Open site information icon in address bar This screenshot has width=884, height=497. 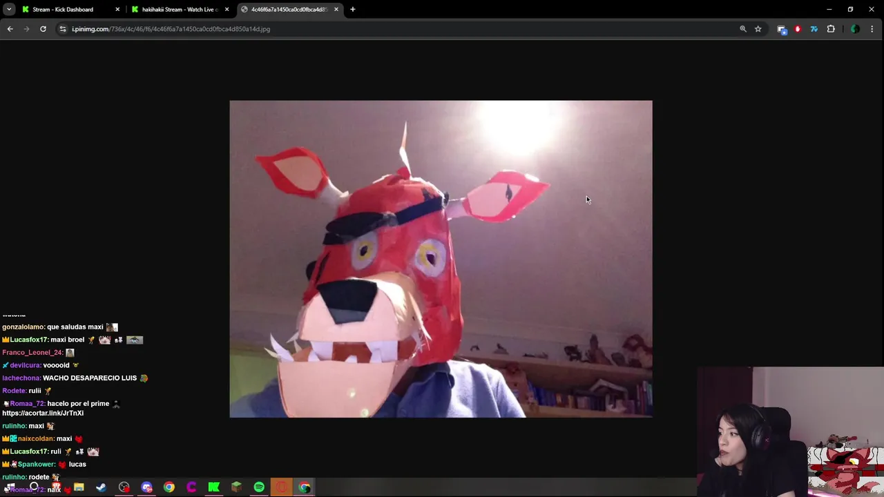point(63,29)
